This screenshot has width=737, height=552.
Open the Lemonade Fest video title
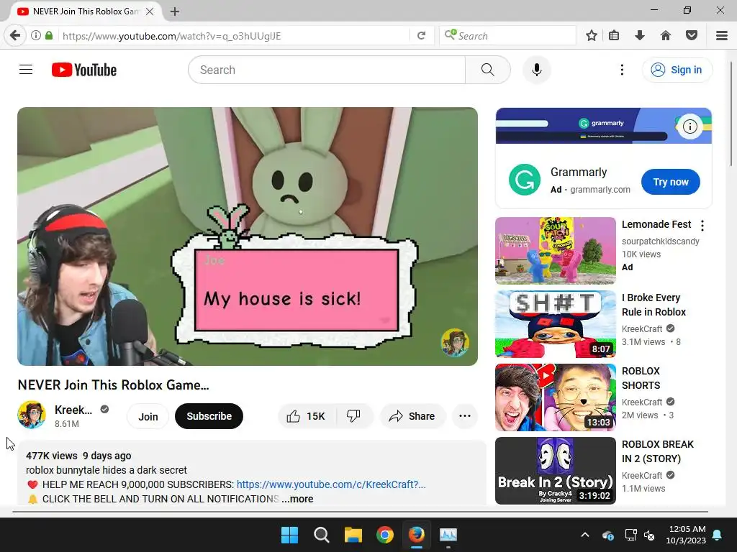click(656, 224)
